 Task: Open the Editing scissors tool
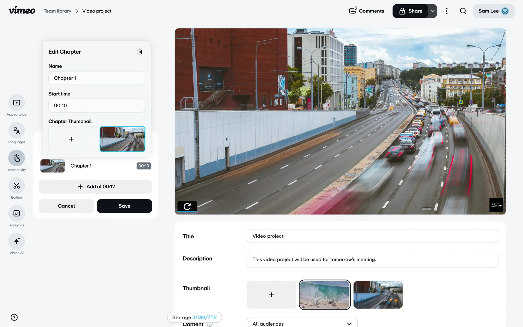tap(17, 186)
